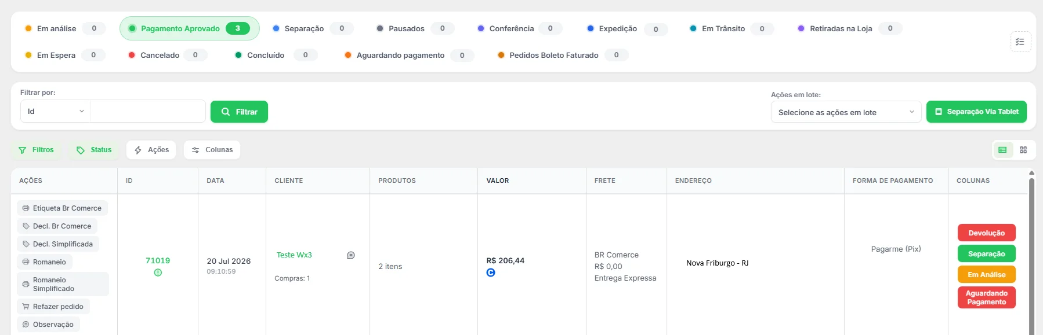The height and width of the screenshot is (335, 1043).
Task: Select Separação status tab
Action: [x=312, y=28]
